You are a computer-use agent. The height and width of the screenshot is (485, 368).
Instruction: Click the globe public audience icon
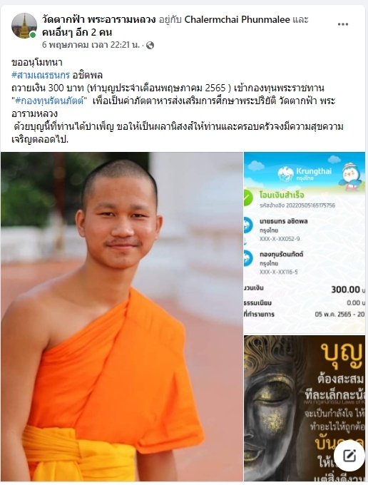tap(150, 46)
